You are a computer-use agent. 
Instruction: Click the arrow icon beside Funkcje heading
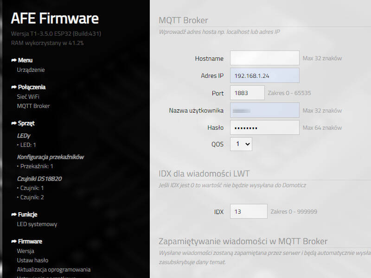[x=14, y=215]
